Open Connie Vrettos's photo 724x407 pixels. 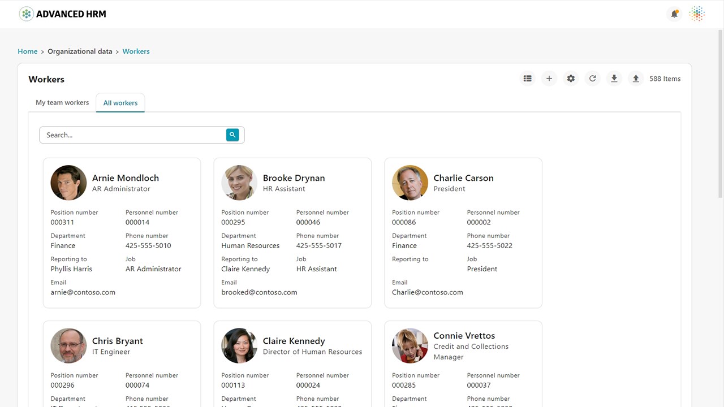(410, 345)
